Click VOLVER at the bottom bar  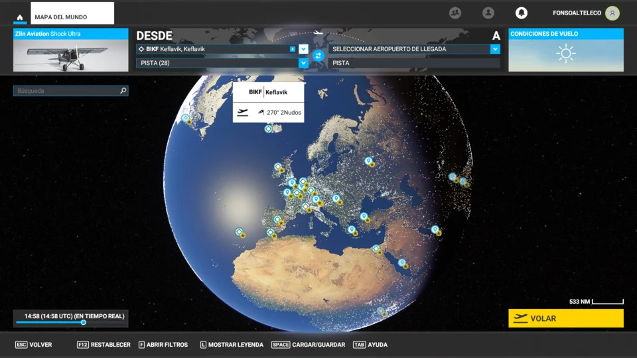(34, 345)
